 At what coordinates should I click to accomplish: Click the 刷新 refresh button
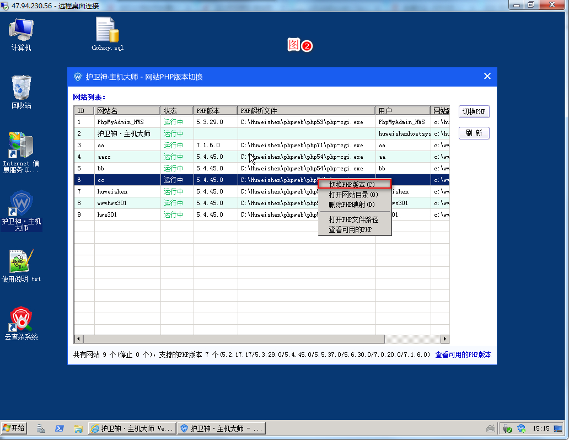[474, 133]
